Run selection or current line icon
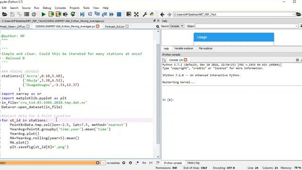This screenshot has height=170, width=302. pos(66,14)
